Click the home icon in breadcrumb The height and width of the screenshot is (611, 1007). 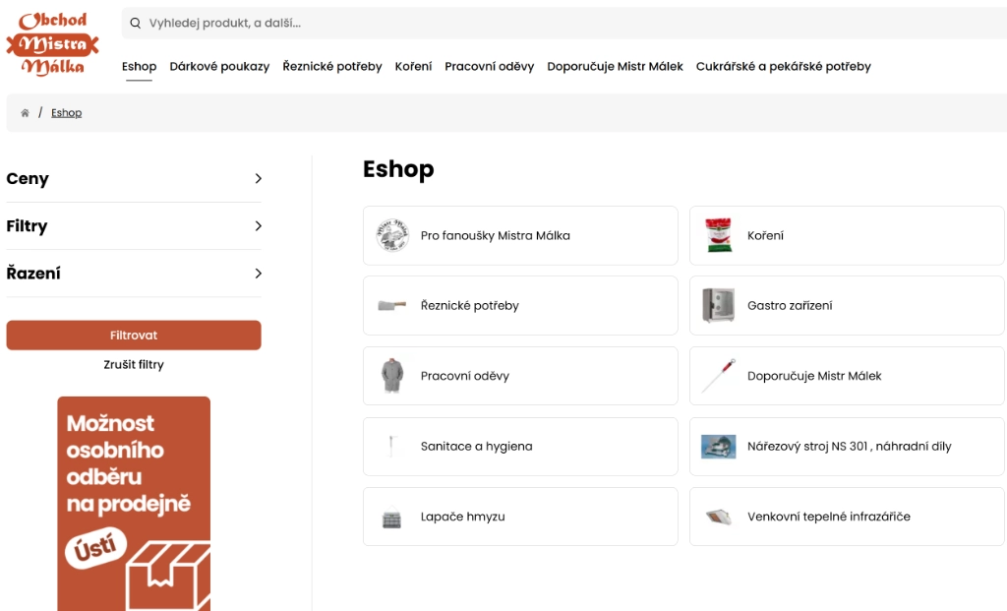click(x=25, y=113)
